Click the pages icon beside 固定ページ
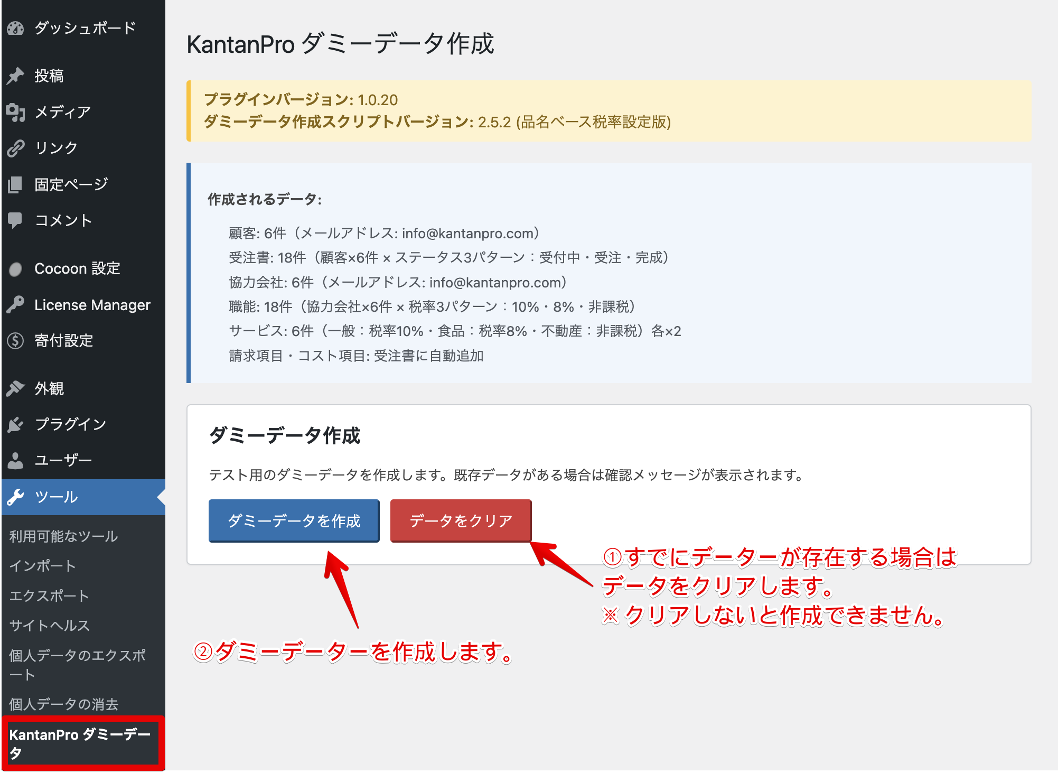The width and height of the screenshot is (1058, 773). tap(16, 184)
